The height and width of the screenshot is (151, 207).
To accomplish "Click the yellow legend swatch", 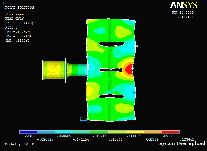I will point(135,132).
